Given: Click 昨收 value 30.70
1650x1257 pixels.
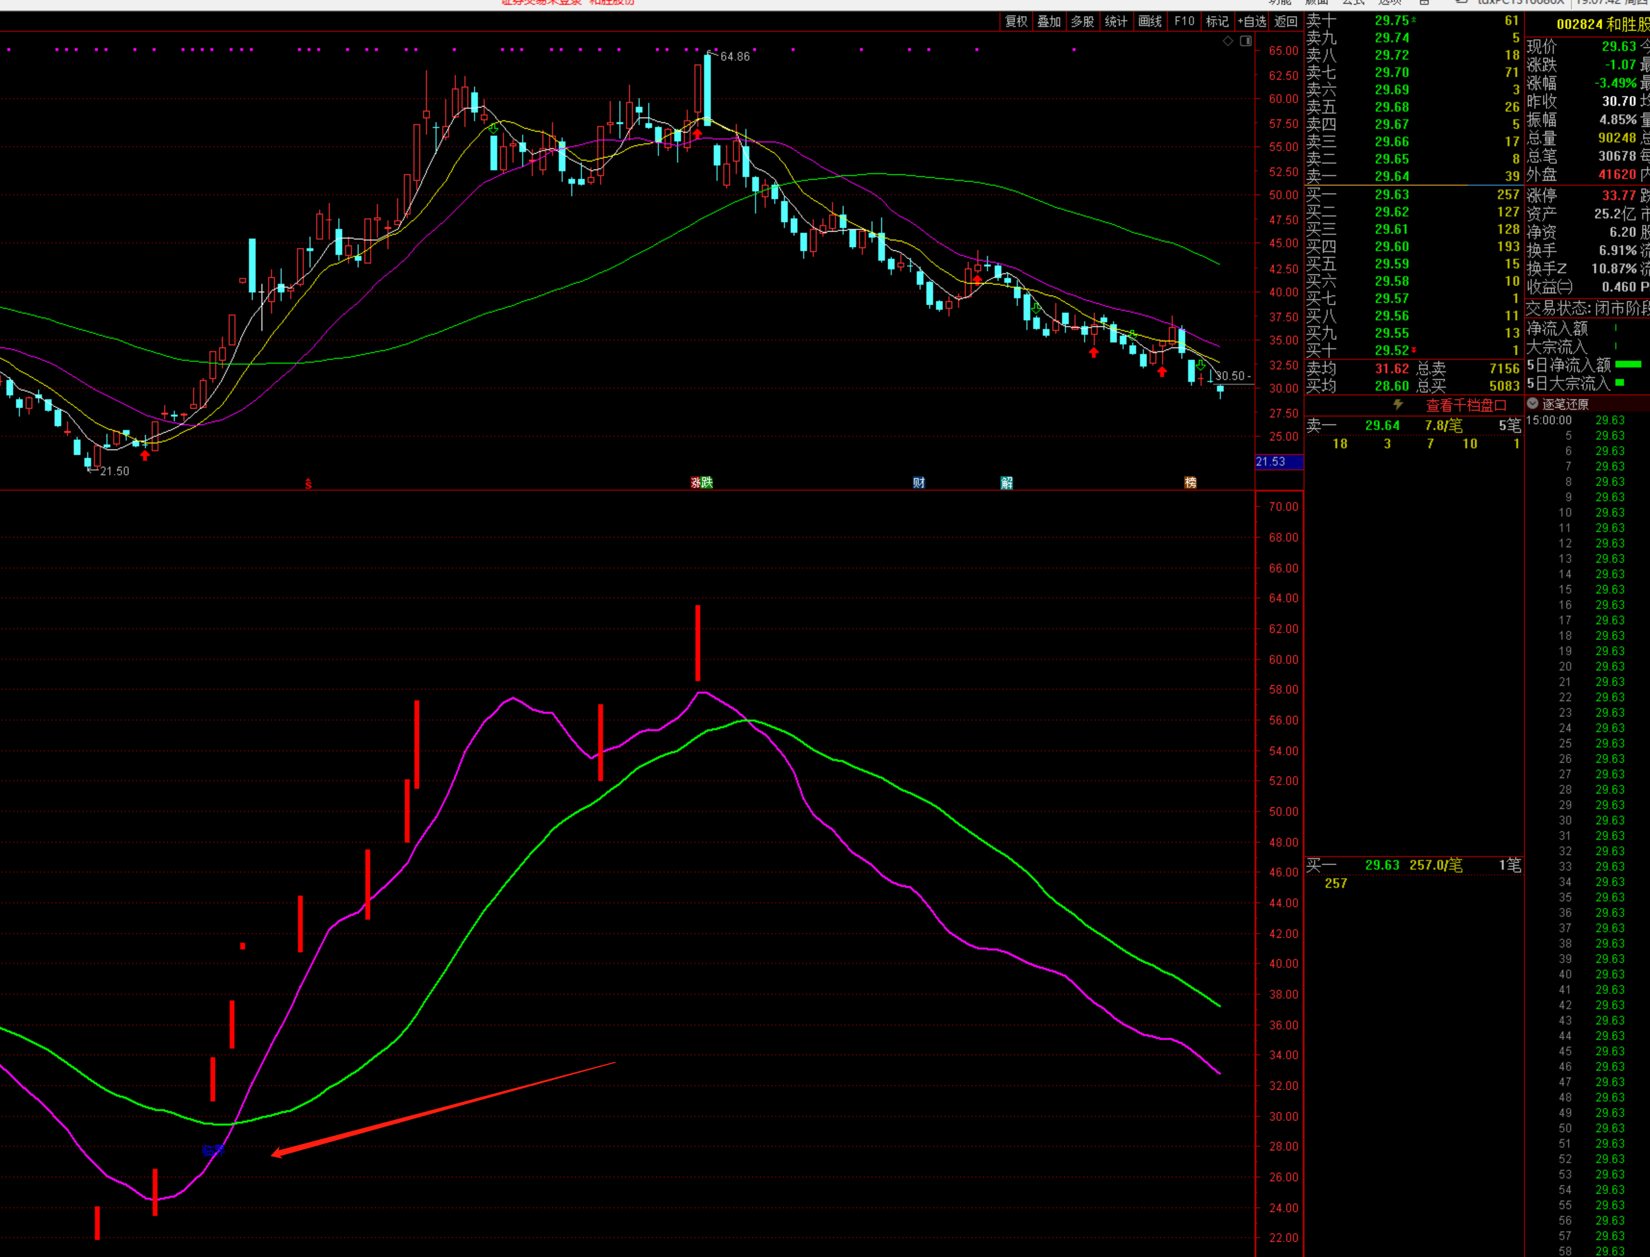Looking at the screenshot, I should (x=1619, y=101).
